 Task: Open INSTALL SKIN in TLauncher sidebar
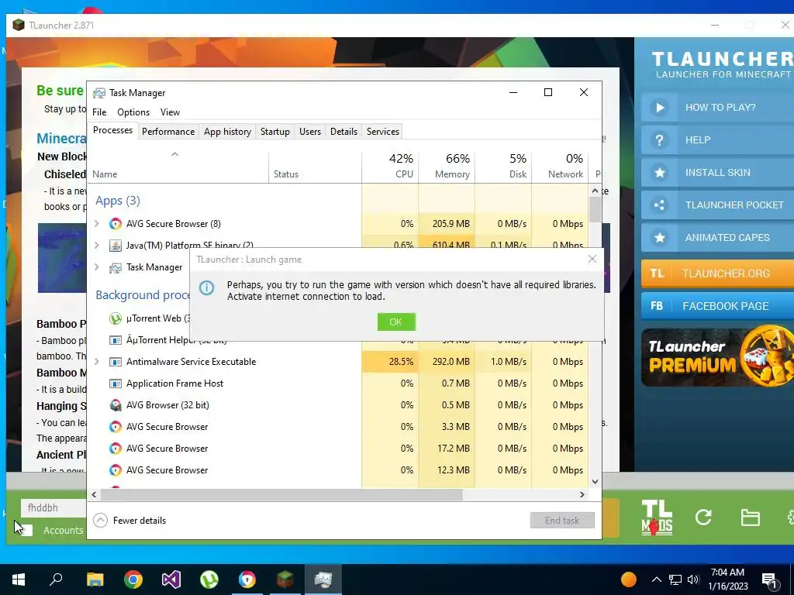click(717, 173)
